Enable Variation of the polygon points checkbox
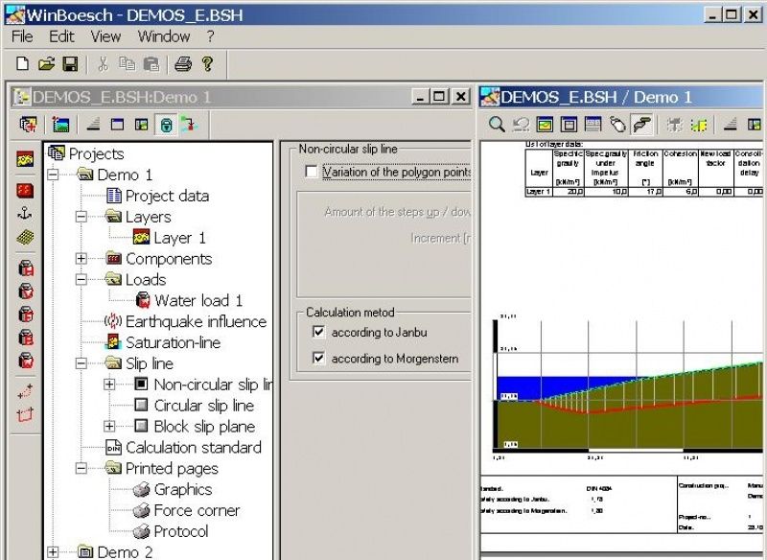 coord(311,172)
